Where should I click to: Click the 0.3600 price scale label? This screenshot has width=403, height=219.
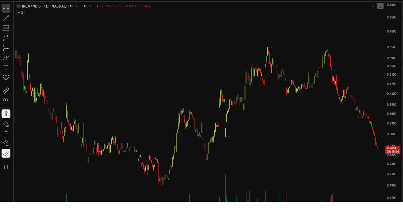pos(392,114)
